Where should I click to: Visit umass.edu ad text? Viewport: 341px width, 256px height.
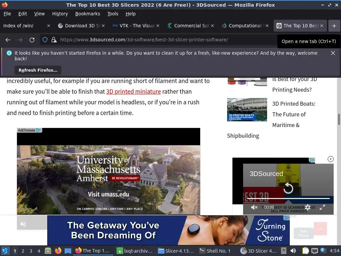pyautogui.click(x=108, y=194)
